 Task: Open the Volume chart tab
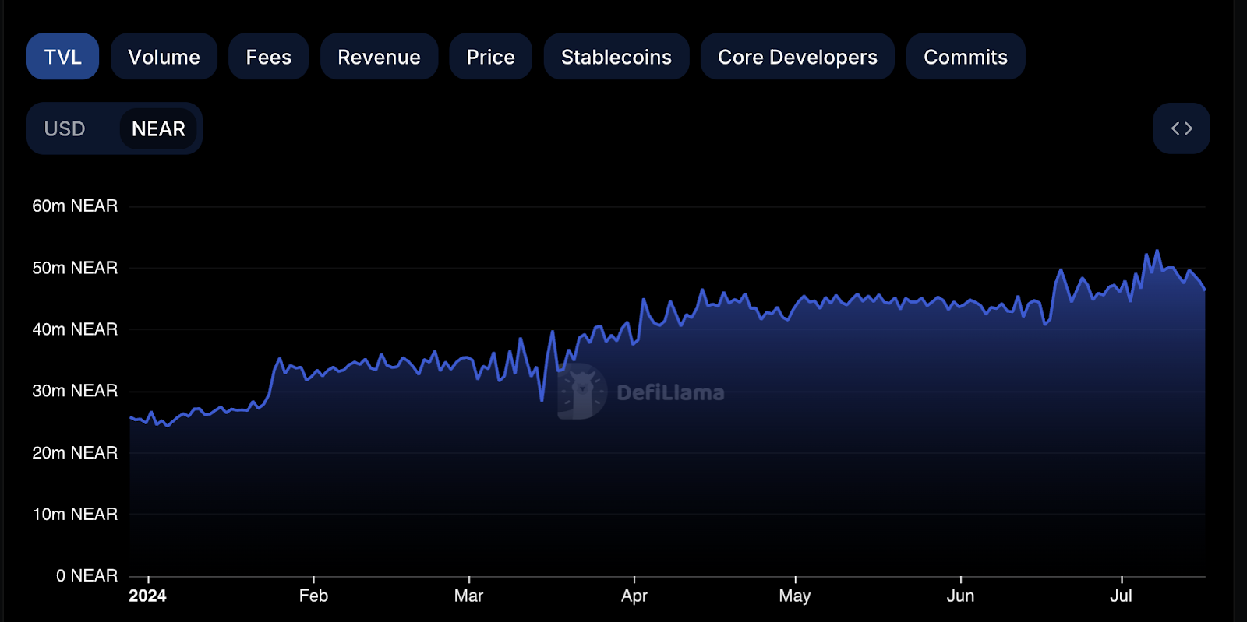point(164,57)
